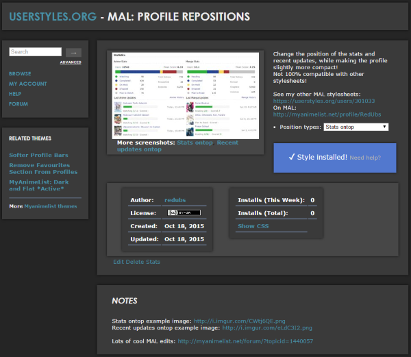Screen dimensions: 411x357
Task: Click the Delete link
Action: [x=135, y=262]
